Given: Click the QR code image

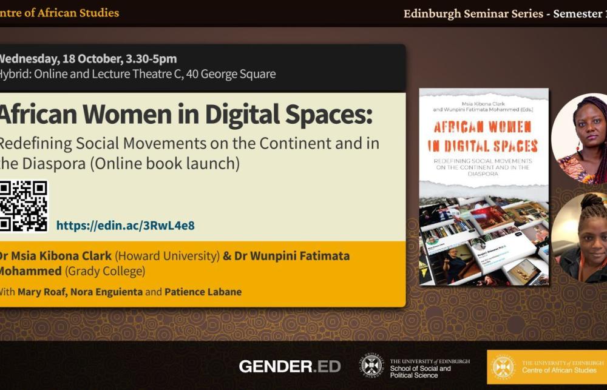Looking at the screenshot, I should tap(23, 206).
